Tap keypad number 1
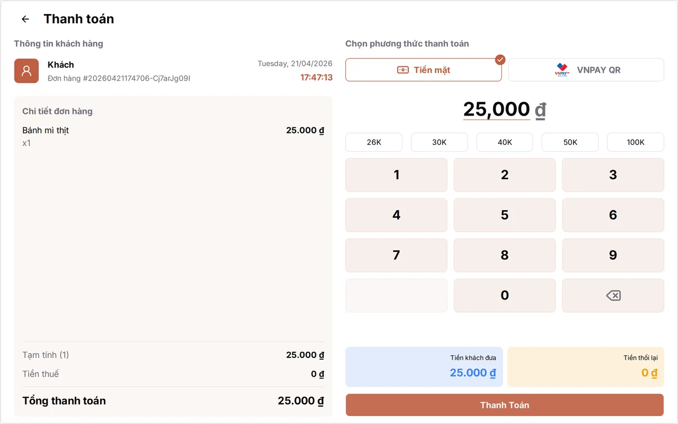 397,175
